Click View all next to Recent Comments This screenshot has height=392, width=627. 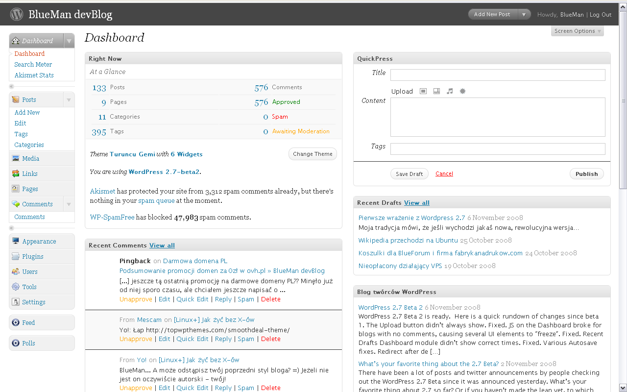pyautogui.click(x=162, y=245)
